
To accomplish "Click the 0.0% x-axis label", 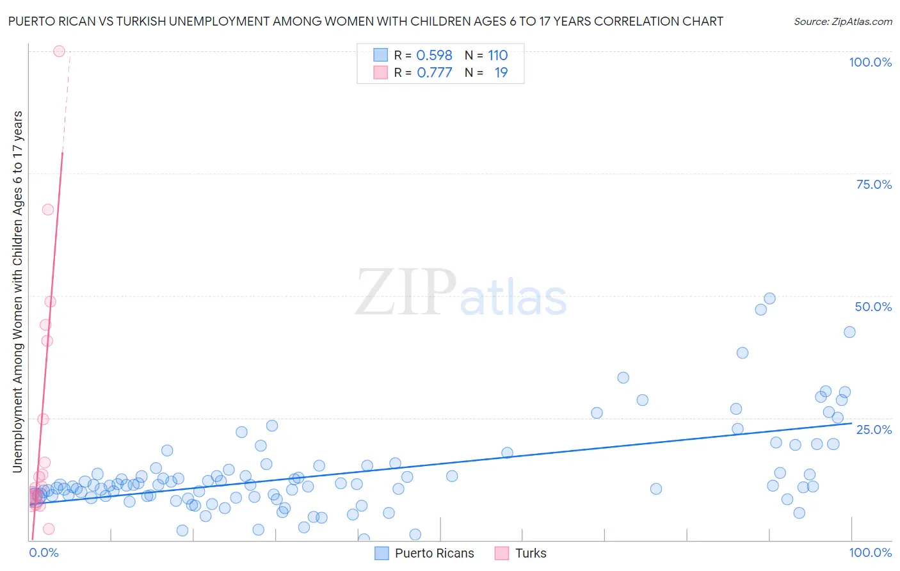I will tap(44, 552).
